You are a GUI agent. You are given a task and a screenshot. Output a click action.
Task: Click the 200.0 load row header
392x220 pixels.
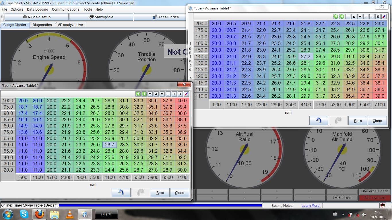pyautogui.click(x=201, y=23)
